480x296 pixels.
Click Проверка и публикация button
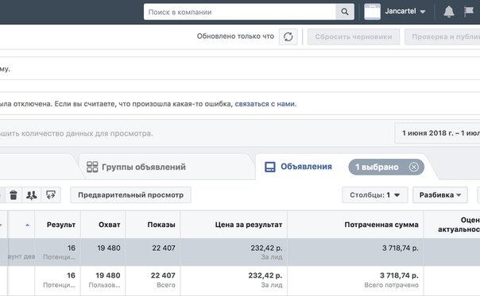443,37
